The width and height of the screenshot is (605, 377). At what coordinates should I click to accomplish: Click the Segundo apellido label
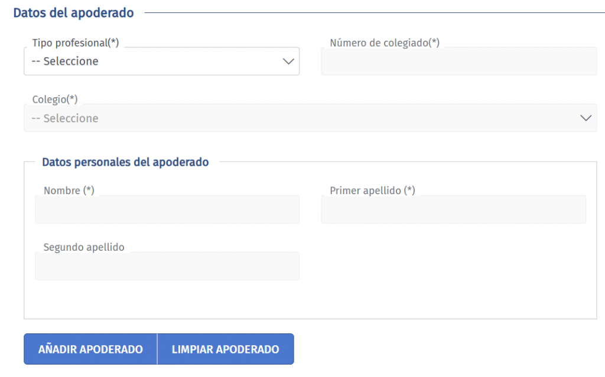click(84, 247)
